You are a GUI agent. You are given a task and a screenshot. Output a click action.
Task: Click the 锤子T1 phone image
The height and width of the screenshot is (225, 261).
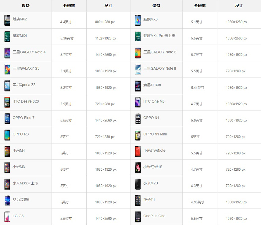click(138, 201)
